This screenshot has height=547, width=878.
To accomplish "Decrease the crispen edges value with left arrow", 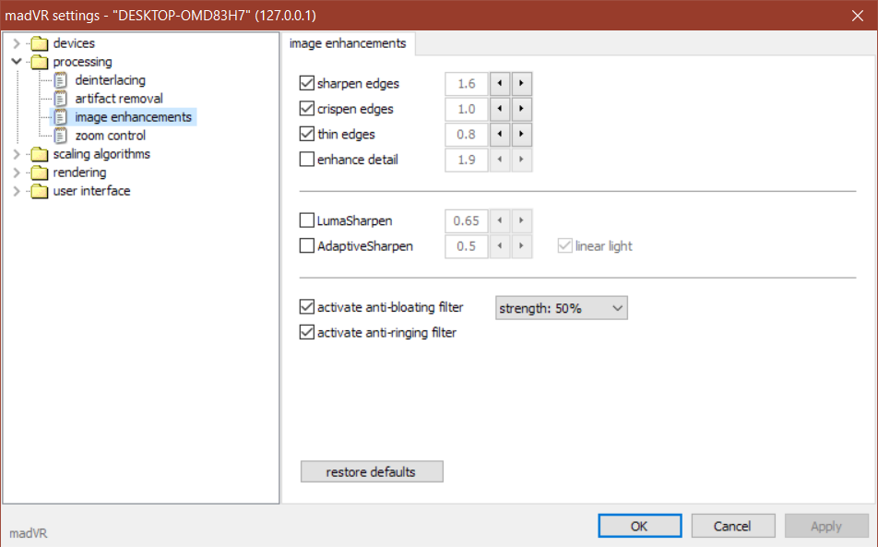I will click(500, 109).
